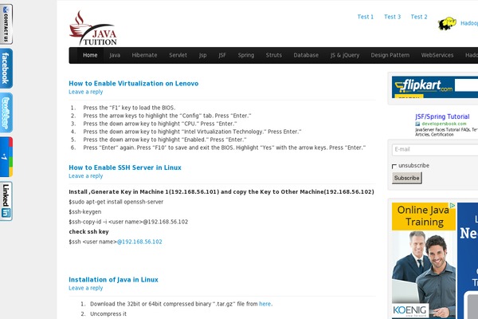Image resolution: width=478 pixels, height=319 pixels.
Task: Click 'Leave a reply' under SSH Server post
Action: [86, 176]
